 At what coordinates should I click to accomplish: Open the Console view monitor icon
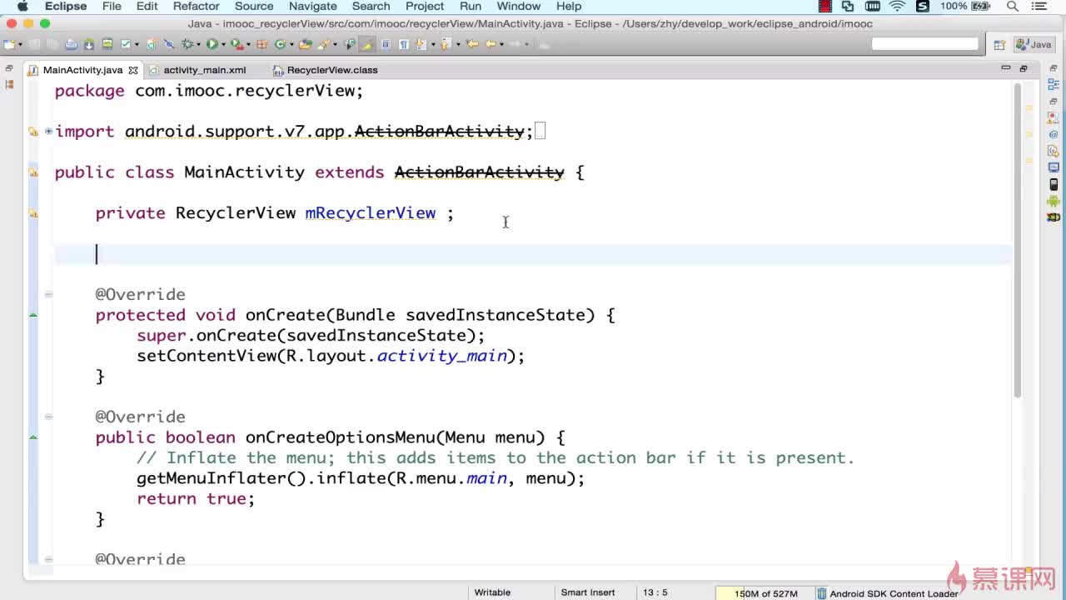1054,167
